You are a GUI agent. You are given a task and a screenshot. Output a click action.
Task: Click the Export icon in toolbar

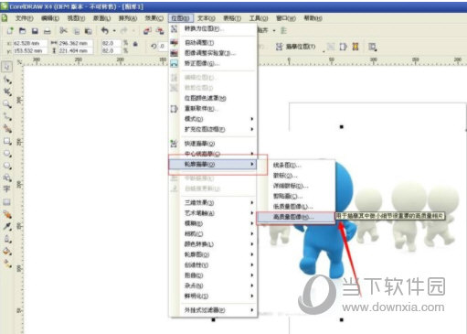coord(160,31)
